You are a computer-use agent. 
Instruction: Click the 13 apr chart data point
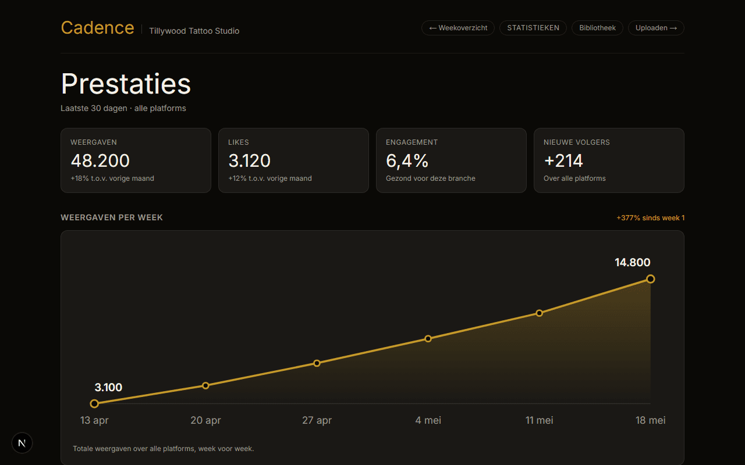(x=94, y=403)
